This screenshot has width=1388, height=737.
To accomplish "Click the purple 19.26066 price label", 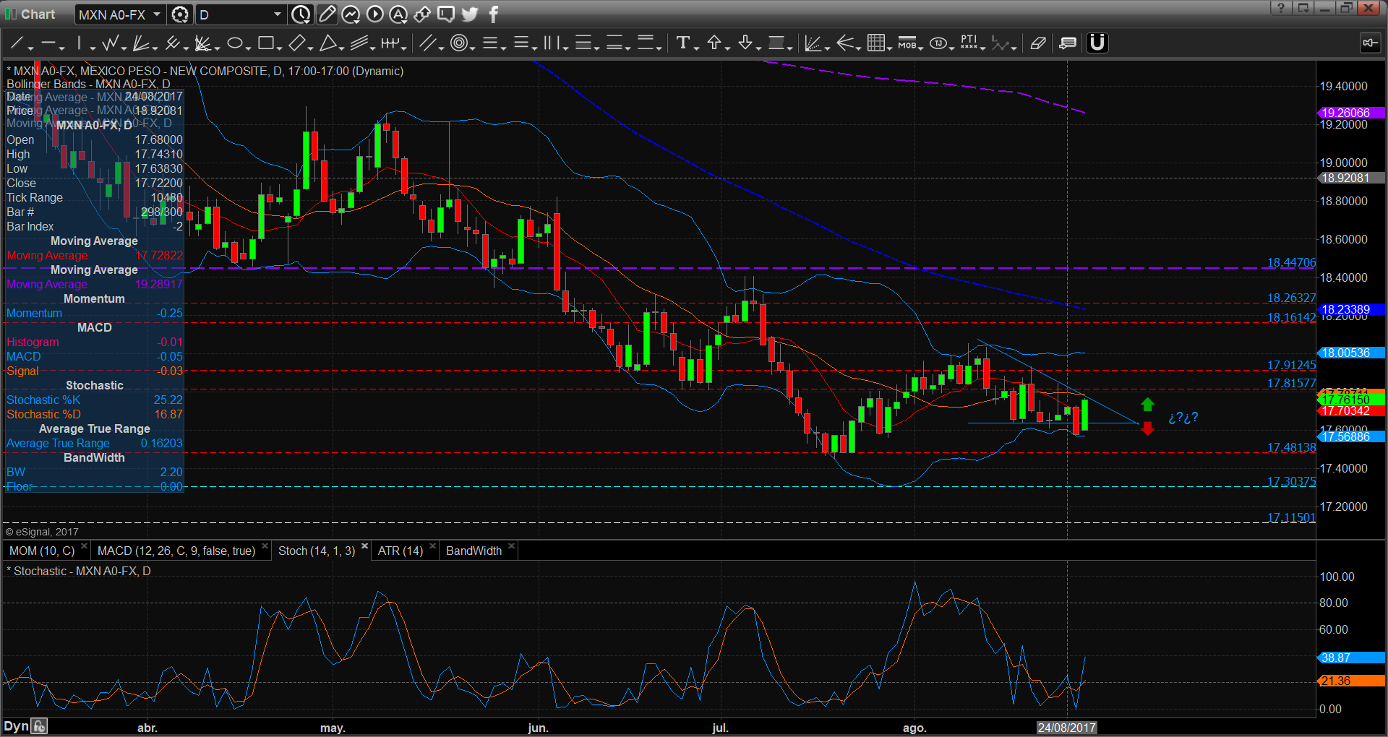I will click(x=1350, y=113).
